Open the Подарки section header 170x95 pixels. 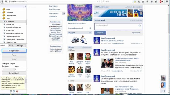click(80, 33)
